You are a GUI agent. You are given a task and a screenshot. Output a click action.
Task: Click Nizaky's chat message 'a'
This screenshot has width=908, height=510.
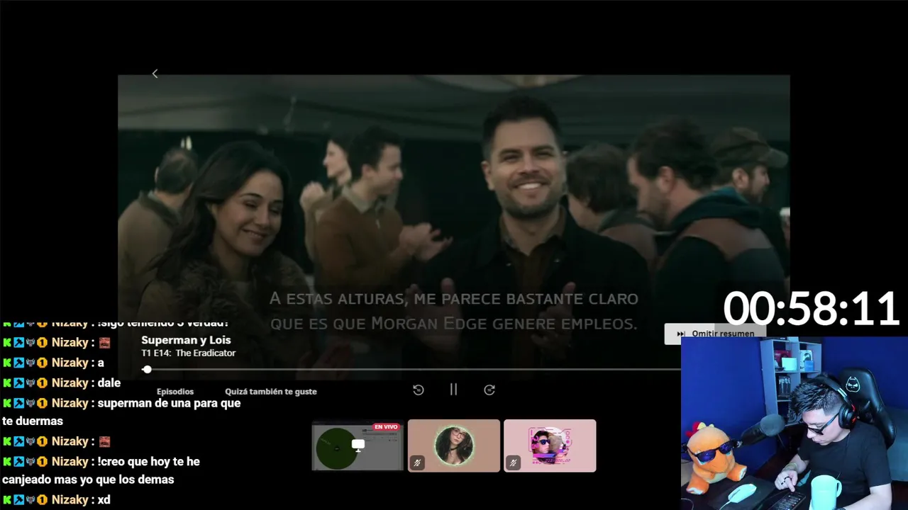pyautogui.click(x=101, y=363)
